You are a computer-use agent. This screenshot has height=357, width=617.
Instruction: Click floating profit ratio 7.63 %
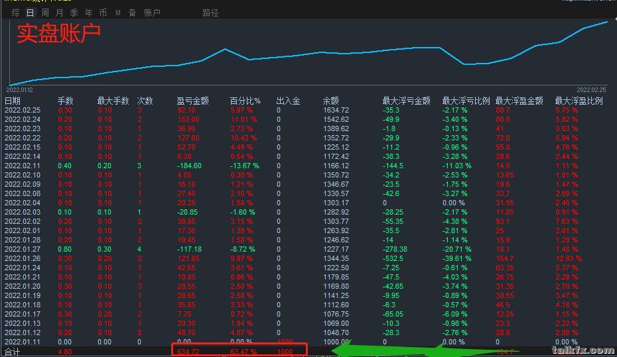click(x=567, y=221)
